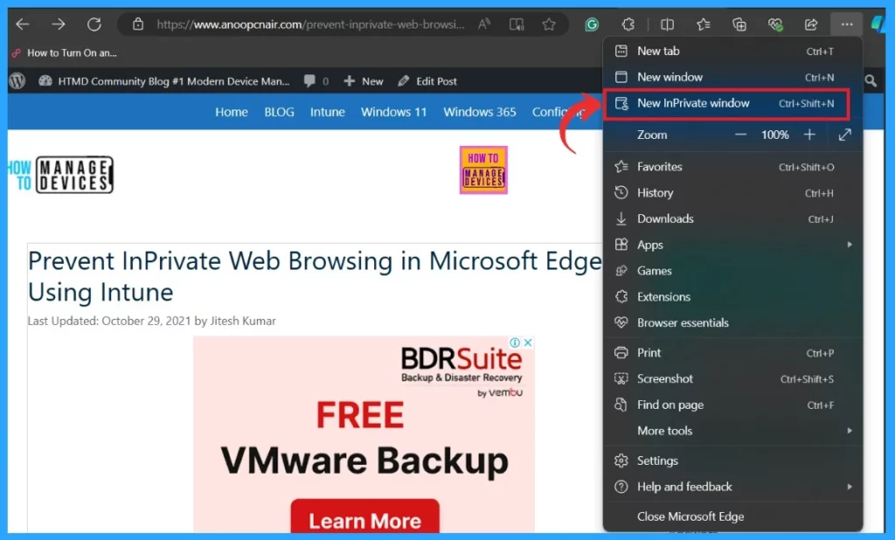Go back with the browser back arrow
This screenshot has width=895, height=540.
(x=22, y=24)
